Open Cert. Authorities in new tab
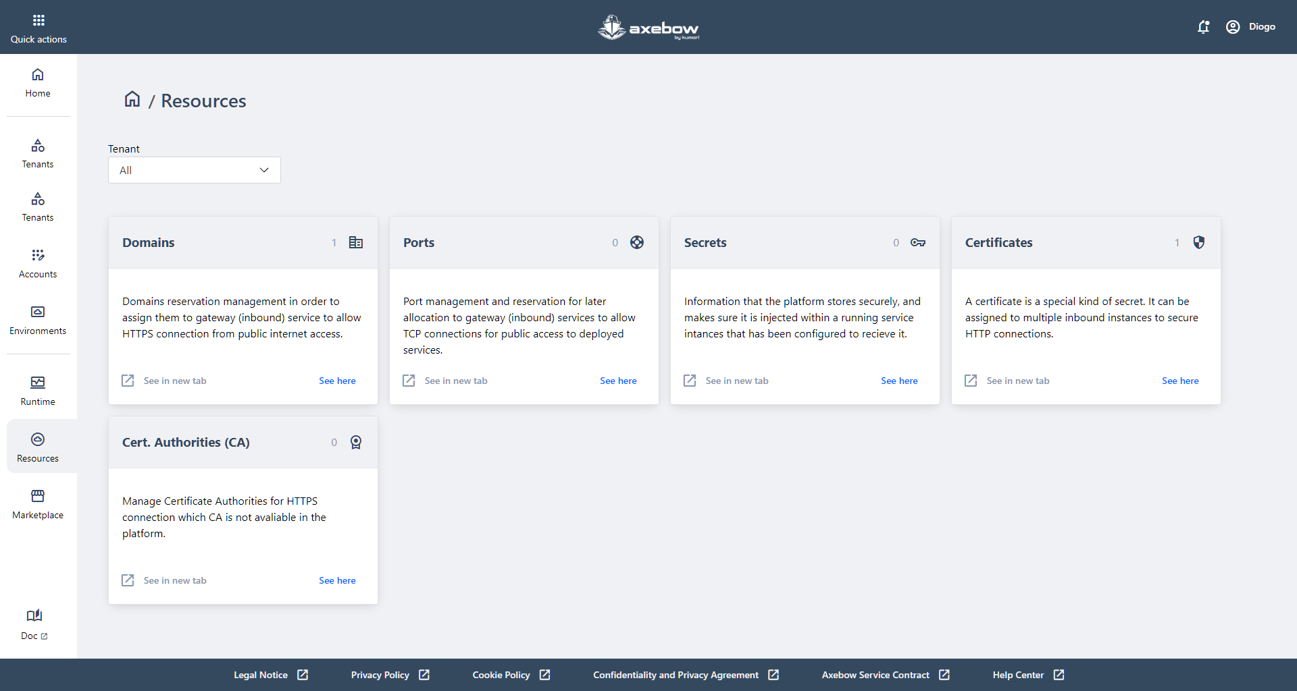This screenshot has width=1297, height=691. 165,580
